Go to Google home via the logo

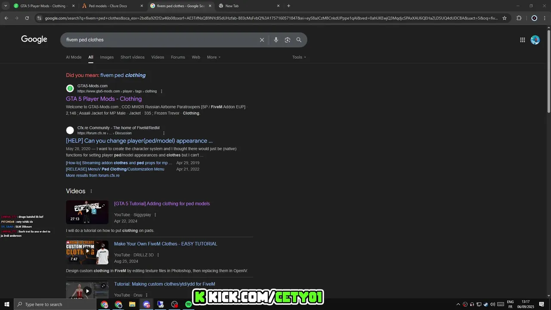point(34,39)
